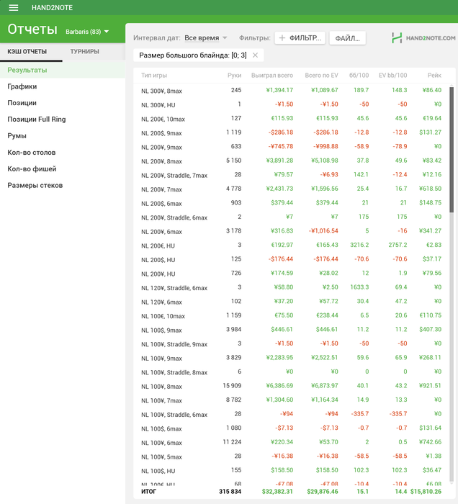Viewport: 458px width, 504px height.
Task: Select the NL 200¥, Straddle, 7max row
Action: pyautogui.click(x=291, y=175)
